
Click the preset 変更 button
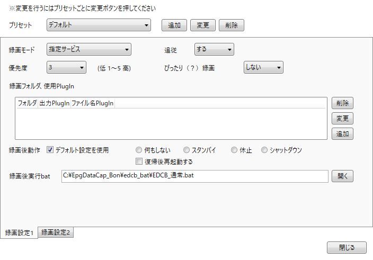(x=203, y=25)
